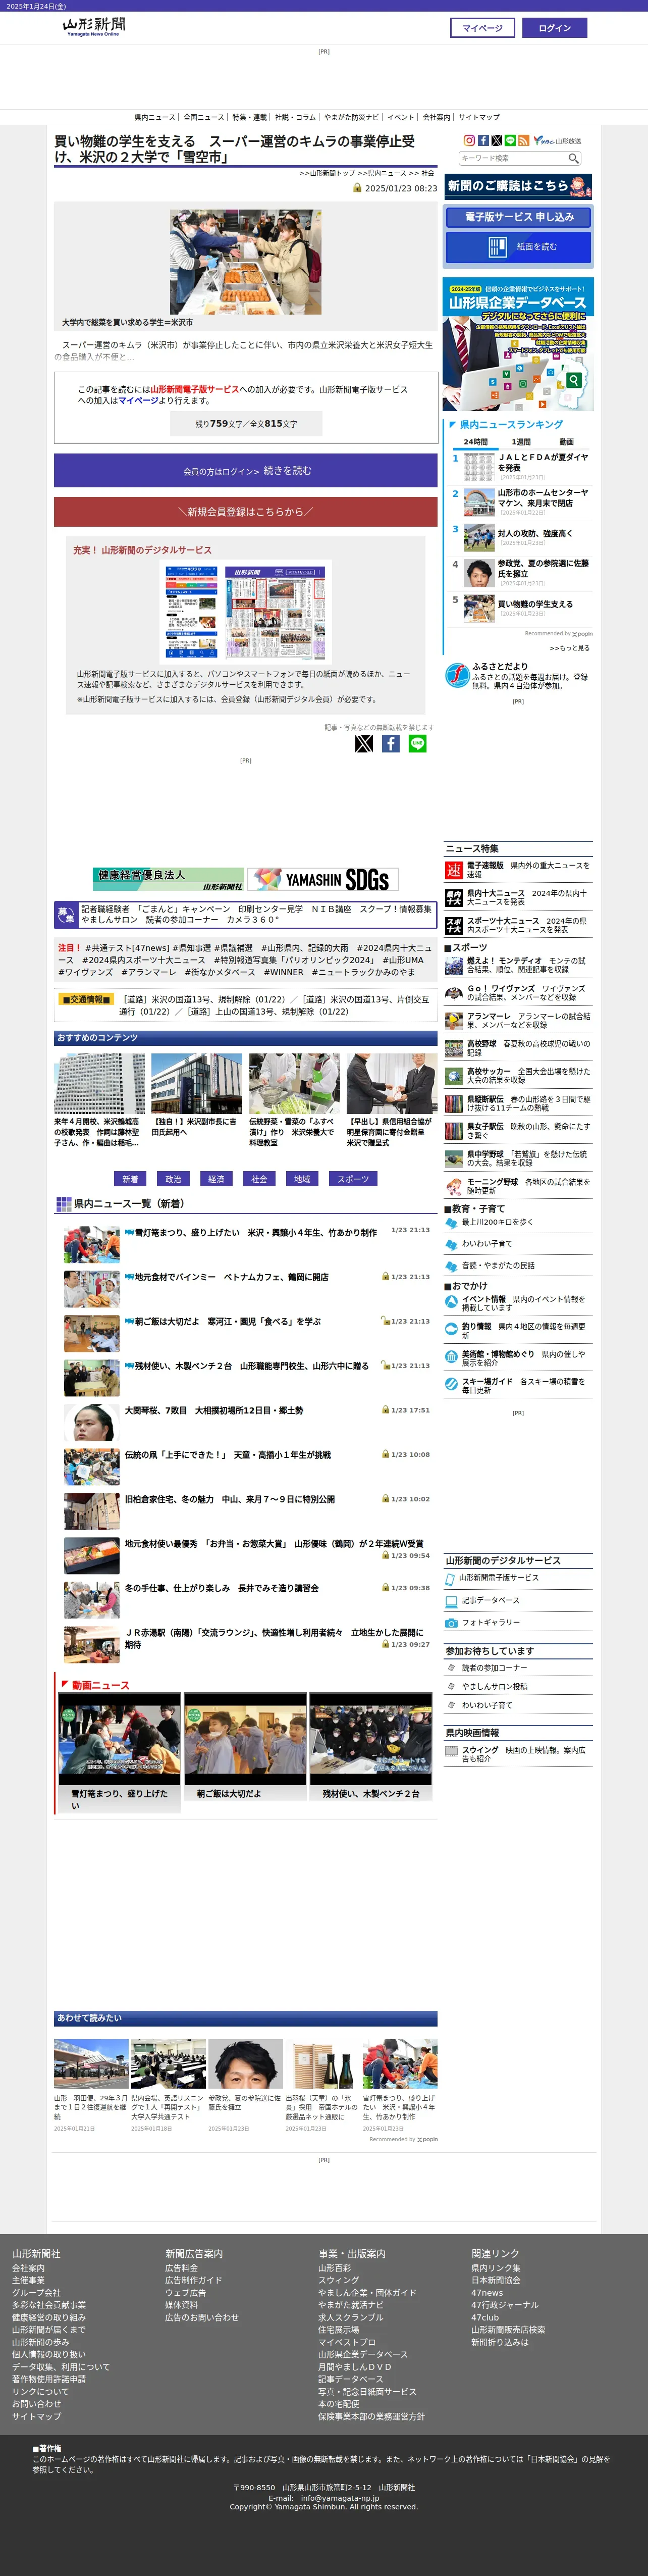
Task: Click the マイページ link in paywall notice
Action: 138,400
